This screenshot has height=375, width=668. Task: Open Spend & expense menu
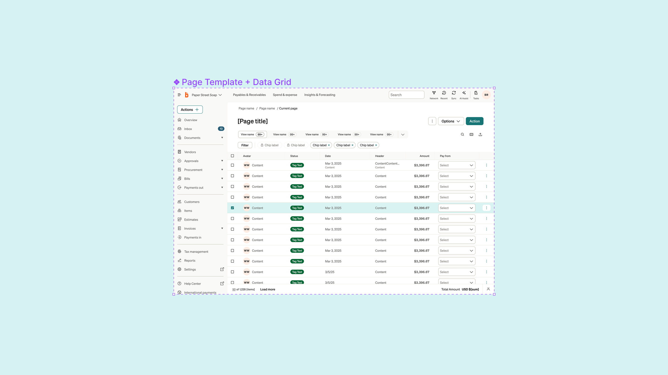285,95
